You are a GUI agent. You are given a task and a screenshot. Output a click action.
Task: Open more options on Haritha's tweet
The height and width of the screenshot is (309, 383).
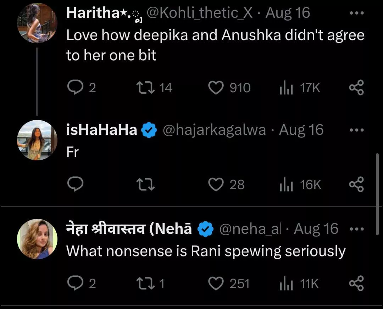pos(356,13)
